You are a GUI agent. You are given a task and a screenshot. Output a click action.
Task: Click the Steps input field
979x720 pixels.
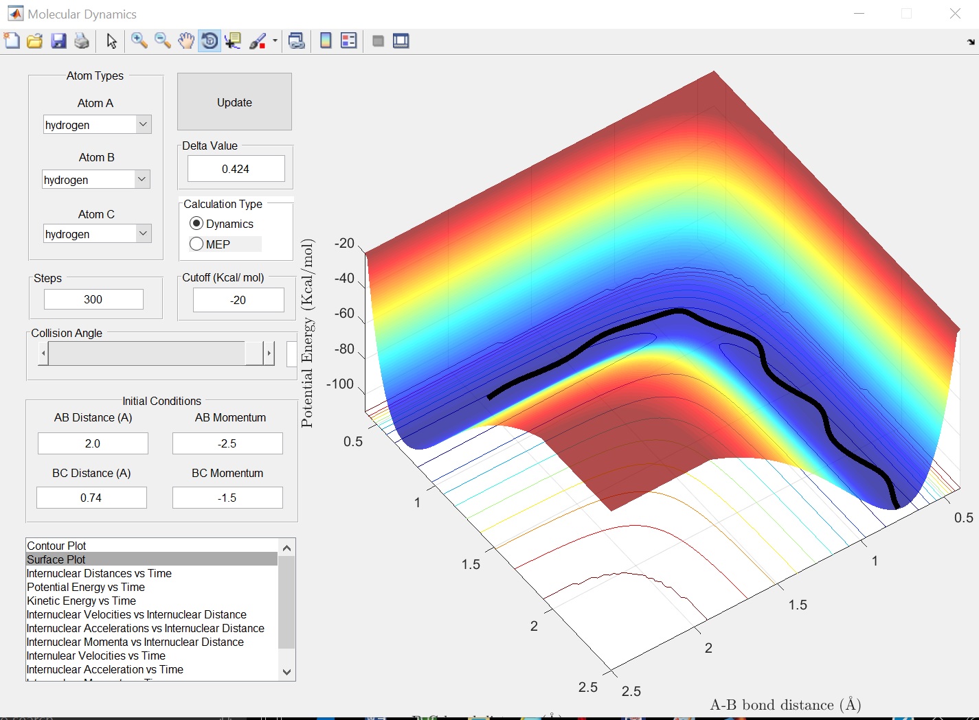coord(93,300)
